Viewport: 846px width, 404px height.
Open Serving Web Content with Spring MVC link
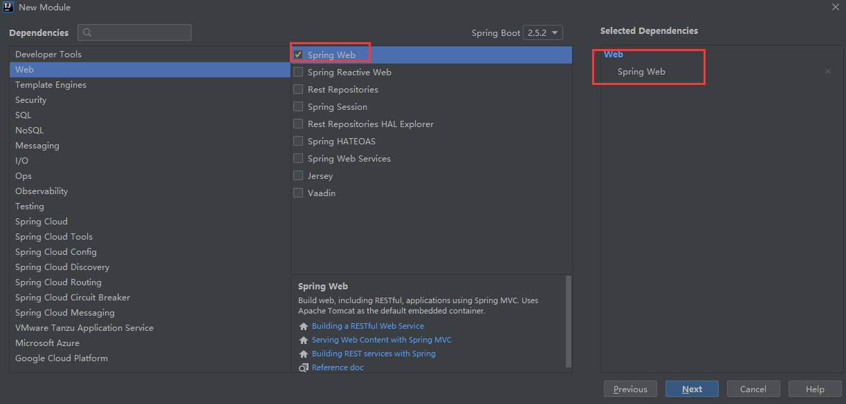click(382, 340)
